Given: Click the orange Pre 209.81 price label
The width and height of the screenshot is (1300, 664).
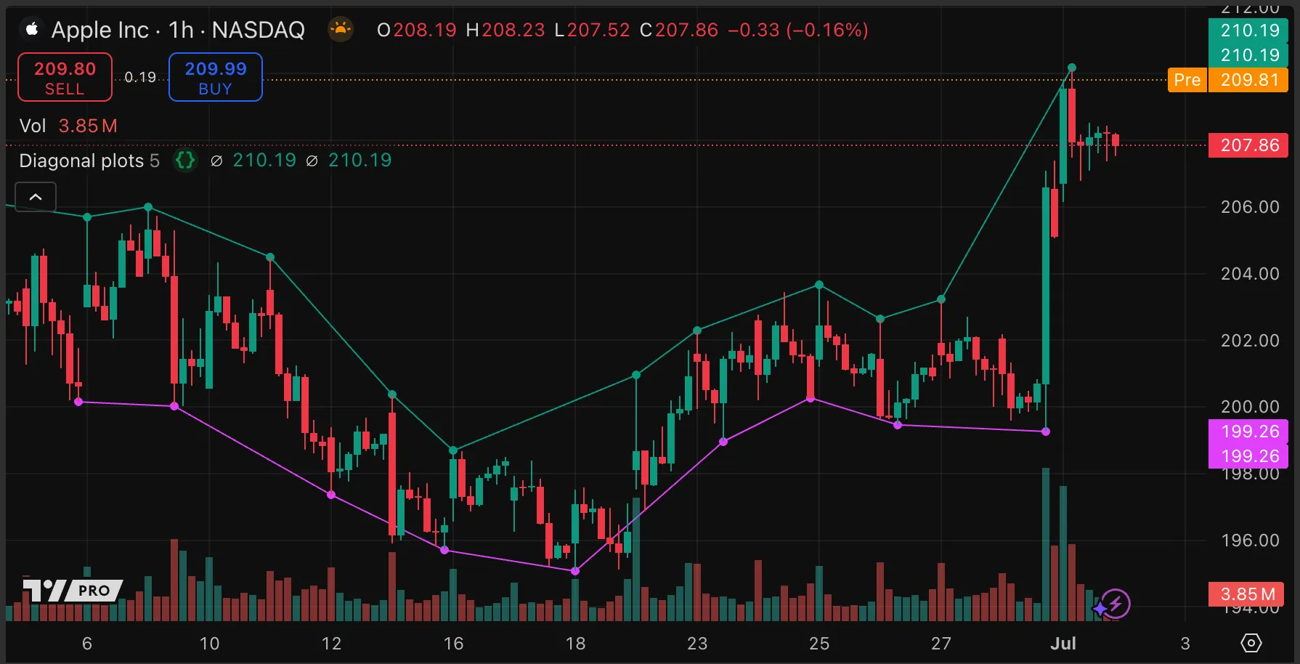Looking at the screenshot, I should pos(1227,80).
